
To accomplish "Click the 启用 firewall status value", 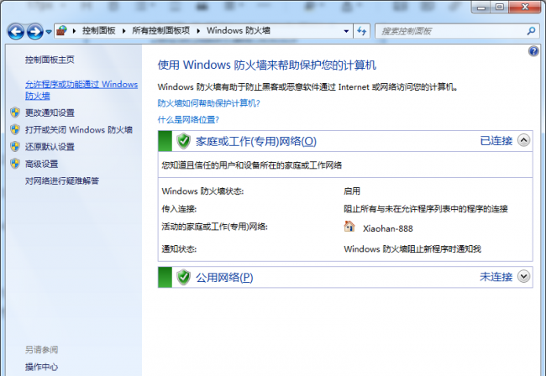I will tap(352, 191).
